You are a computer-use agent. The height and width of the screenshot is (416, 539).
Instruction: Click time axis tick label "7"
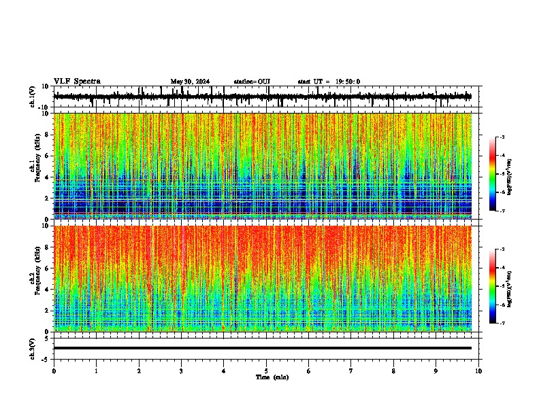[x=351, y=371]
